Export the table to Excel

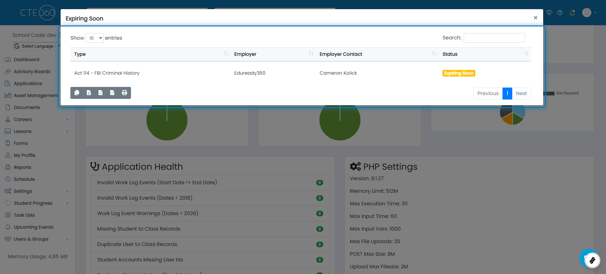(x=89, y=93)
